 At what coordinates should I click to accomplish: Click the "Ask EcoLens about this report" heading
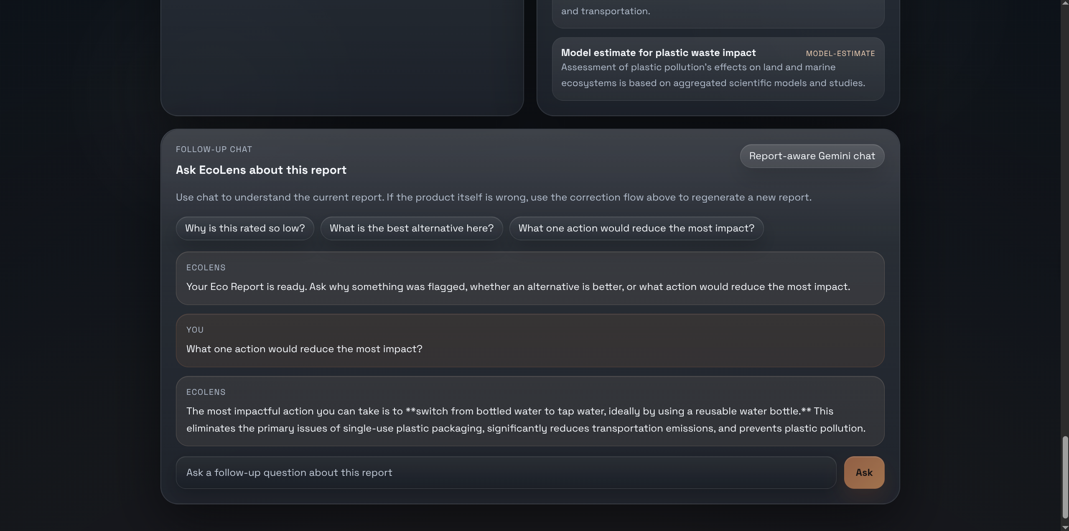[x=261, y=170]
